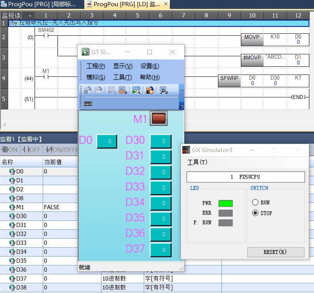Select the RUN radio button
Image resolution: width=314 pixels, height=293 pixels.
pos(255,202)
